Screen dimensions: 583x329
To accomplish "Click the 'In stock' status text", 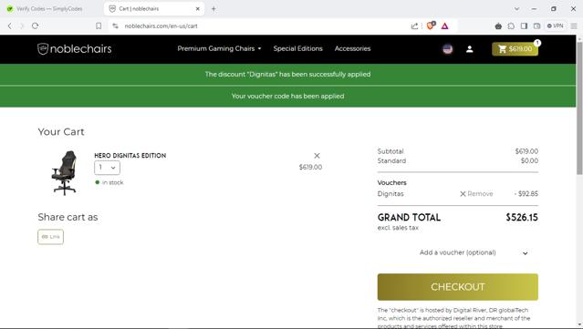I will [112, 182].
